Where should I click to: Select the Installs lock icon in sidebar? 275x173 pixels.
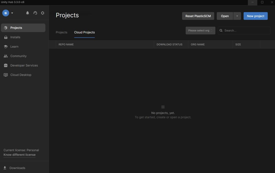click(x=6, y=37)
